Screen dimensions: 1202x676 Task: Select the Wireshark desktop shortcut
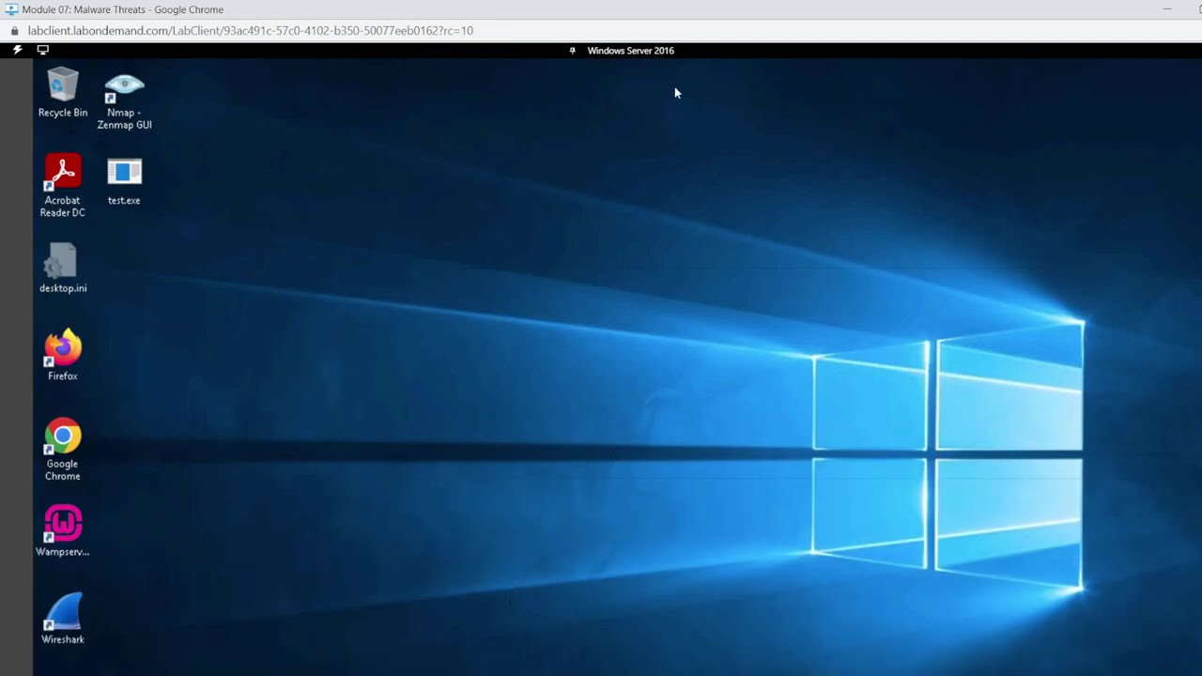tap(63, 619)
